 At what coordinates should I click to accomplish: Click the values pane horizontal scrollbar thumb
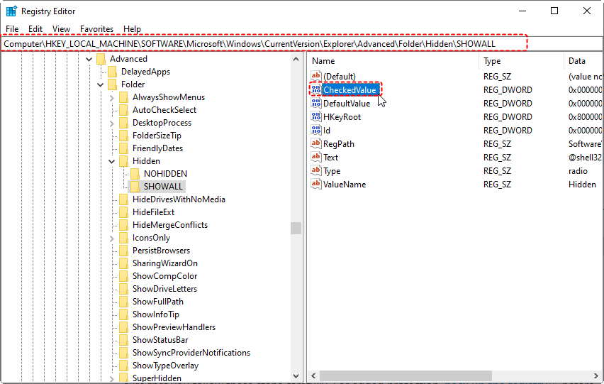[x=406, y=375]
